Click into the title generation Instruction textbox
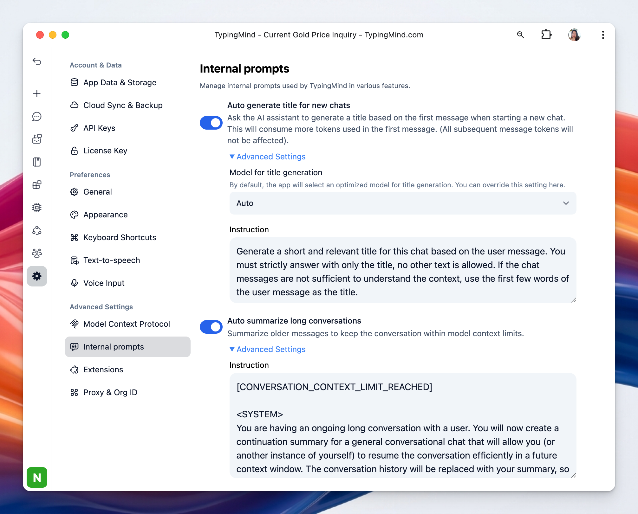This screenshot has height=514, width=638. pos(403,271)
